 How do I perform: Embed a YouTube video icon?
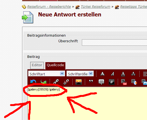124,82
